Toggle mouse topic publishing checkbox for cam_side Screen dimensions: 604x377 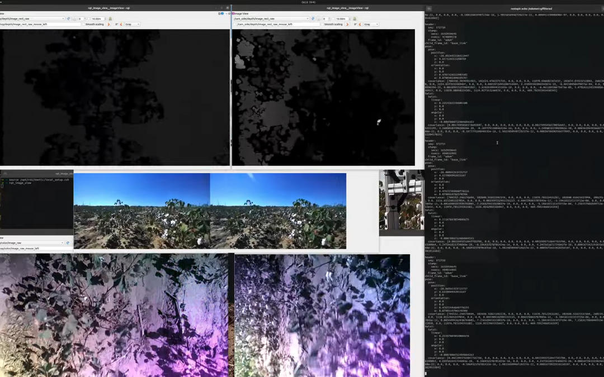point(234,24)
